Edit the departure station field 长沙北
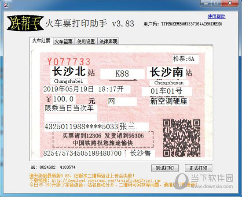This screenshot has height=197, width=242. 69,72
